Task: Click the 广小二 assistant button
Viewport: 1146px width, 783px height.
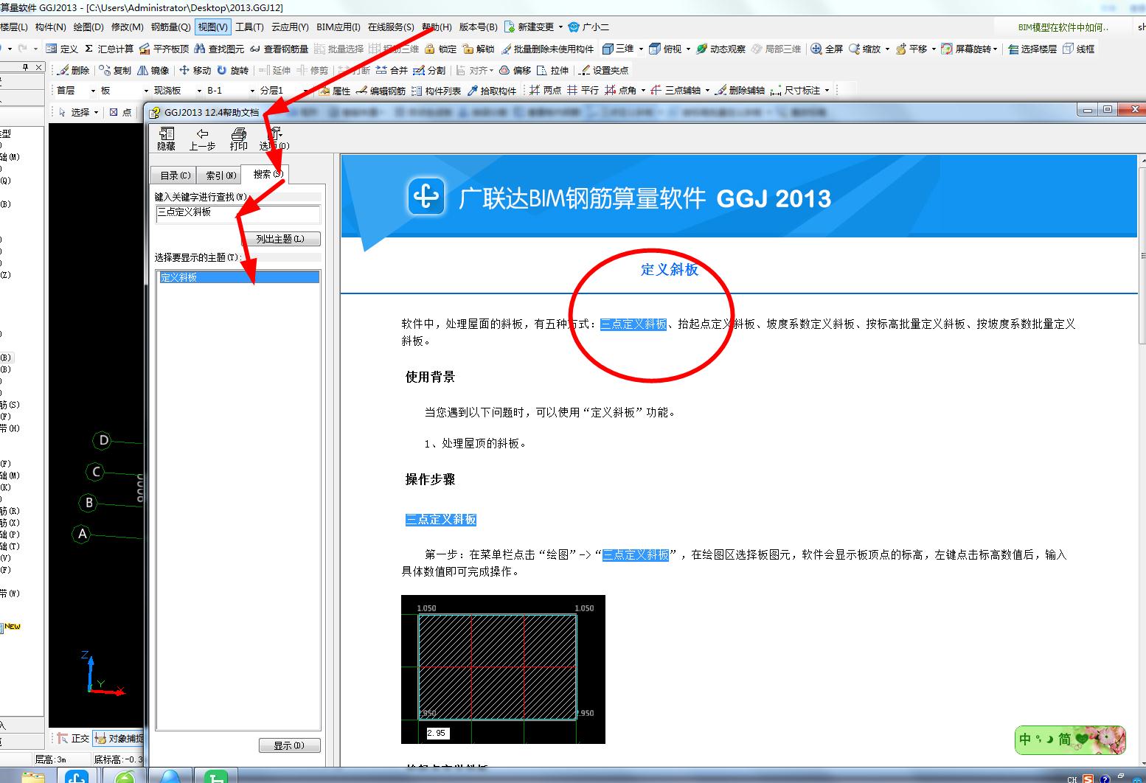Action: click(x=588, y=27)
